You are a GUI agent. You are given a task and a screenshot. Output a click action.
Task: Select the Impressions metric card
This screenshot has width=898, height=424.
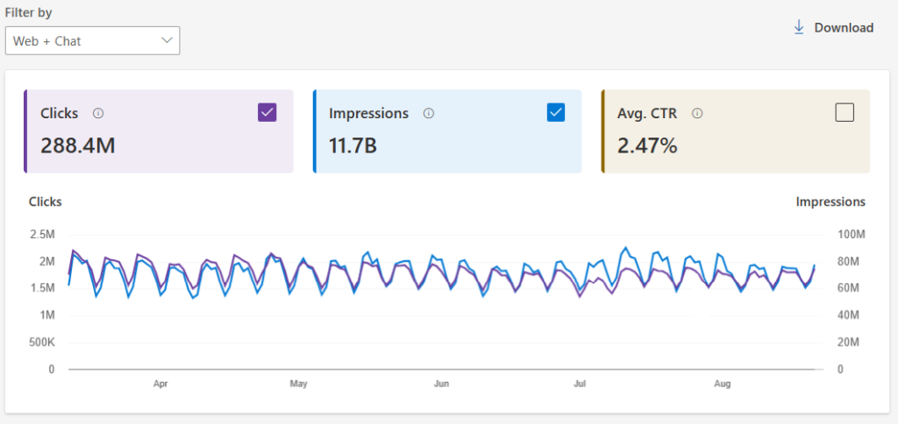pyautogui.click(x=447, y=131)
